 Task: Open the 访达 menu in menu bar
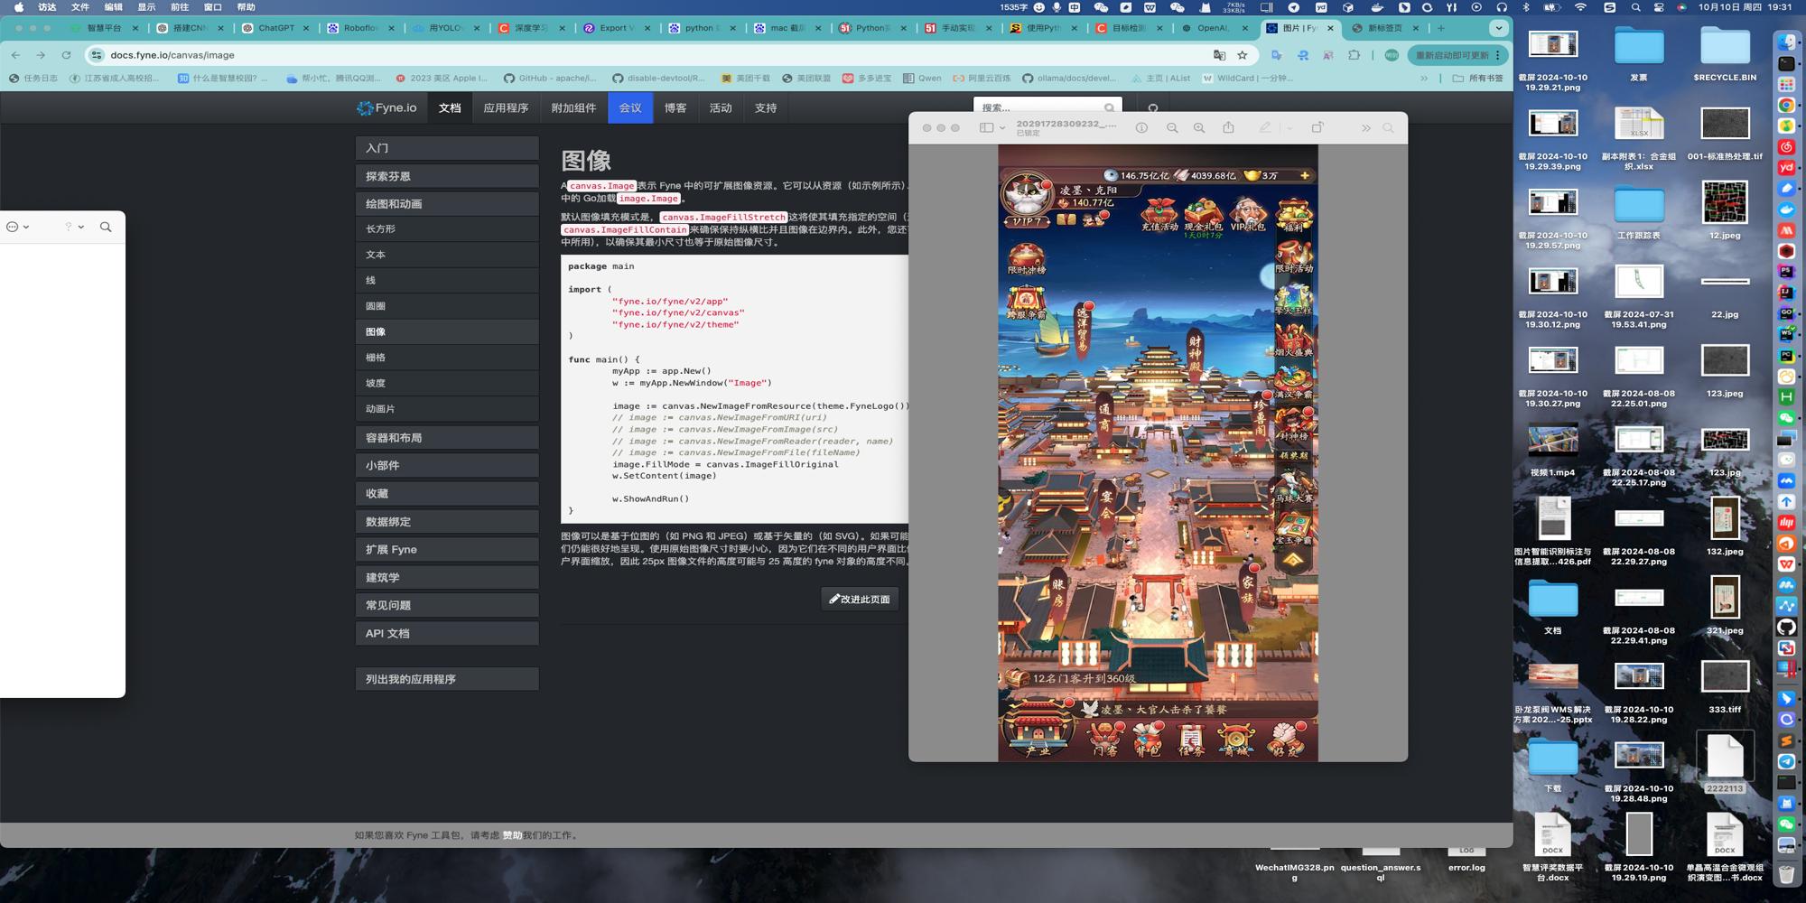click(47, 7)
